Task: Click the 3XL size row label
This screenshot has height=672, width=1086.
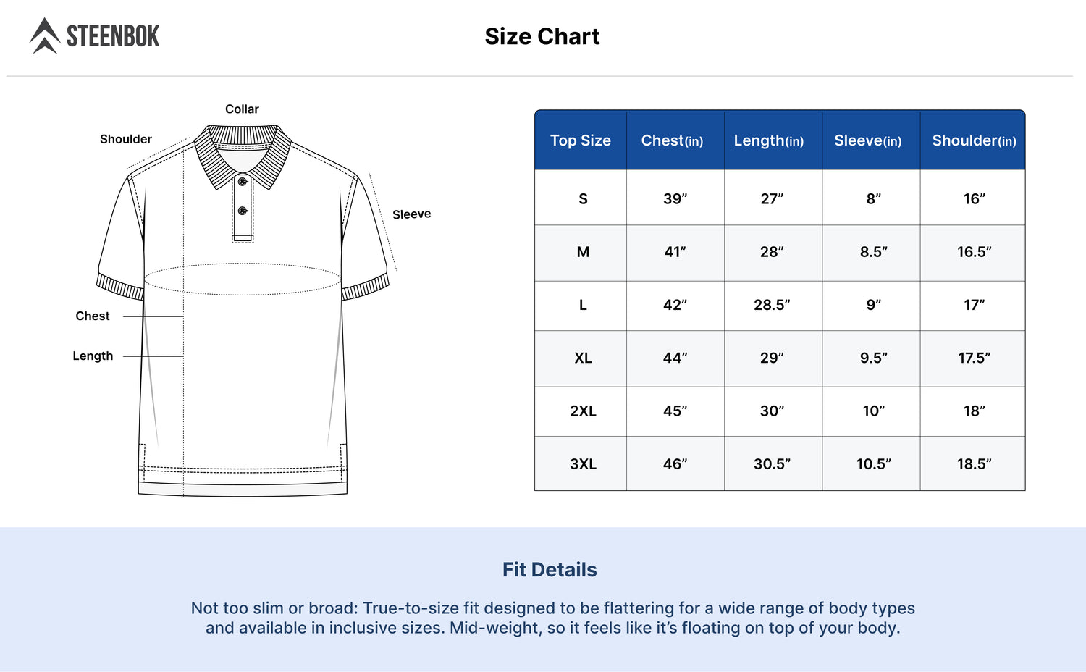Action: click(583, 464)
